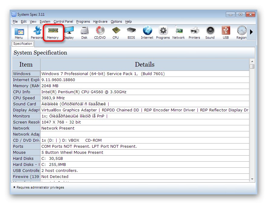Screen dimensions: 267x204
Task: Select the Memory (RAM) item cell
Action: (26, 86)
